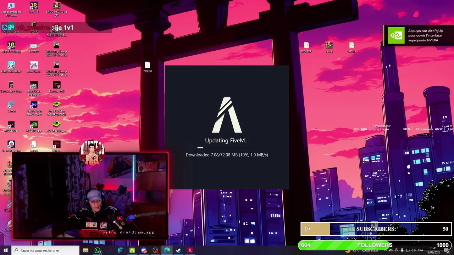Click the FRA input language indicator
The image size is (454, 255).
pos(420,250)
